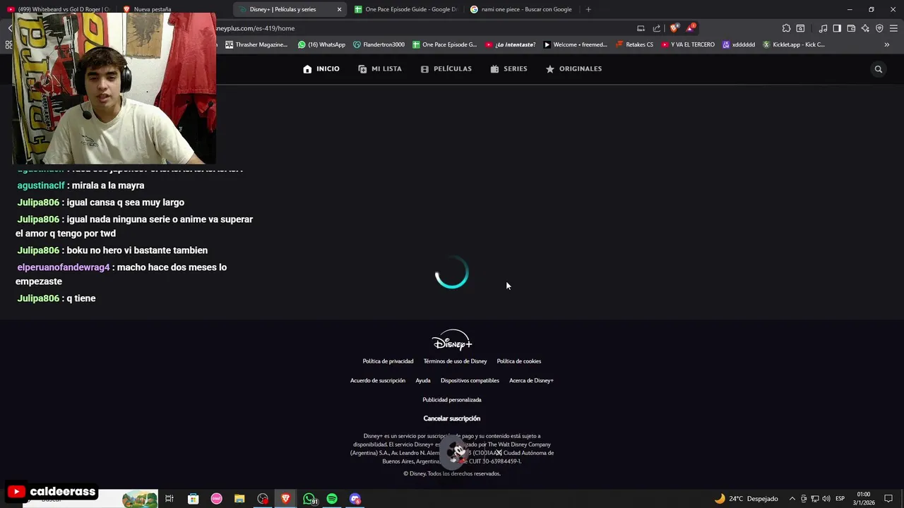Toggle the browser sidebar panel icon
Screen dimensions: 904x508
[x=837, y=28]
